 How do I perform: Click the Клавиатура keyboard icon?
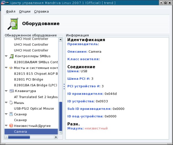click(x=12, y=91)
